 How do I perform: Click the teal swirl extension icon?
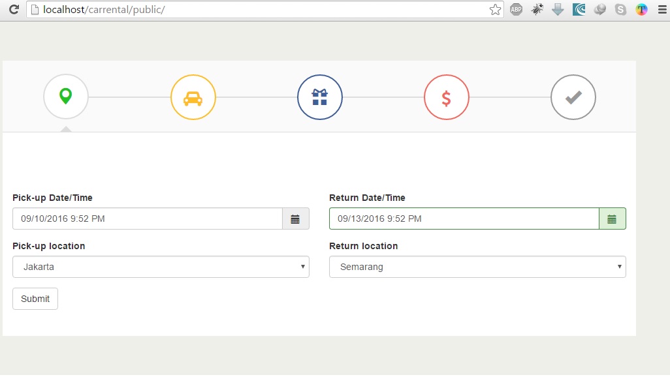click(579, 9)
